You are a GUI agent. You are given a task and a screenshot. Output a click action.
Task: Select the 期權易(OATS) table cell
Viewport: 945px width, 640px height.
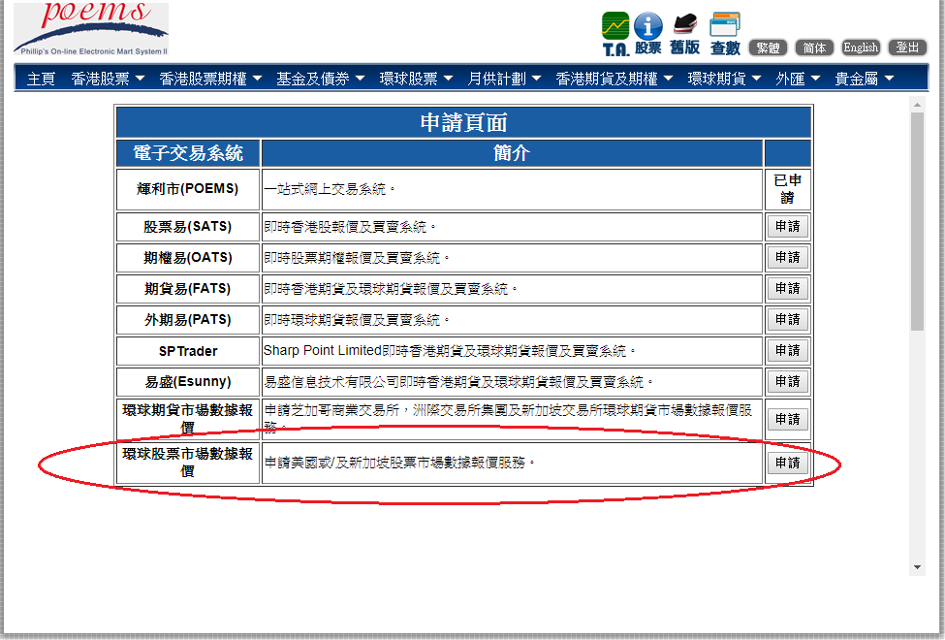(x=187, y=258)
